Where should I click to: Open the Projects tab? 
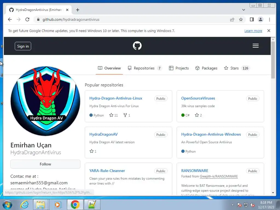pyautogui.click(x=179, y=68)
